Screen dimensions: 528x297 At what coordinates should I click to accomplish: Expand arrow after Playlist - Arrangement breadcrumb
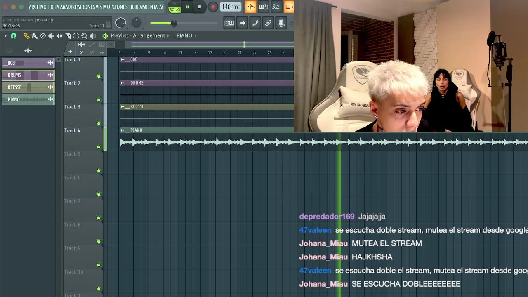[168, 35]
